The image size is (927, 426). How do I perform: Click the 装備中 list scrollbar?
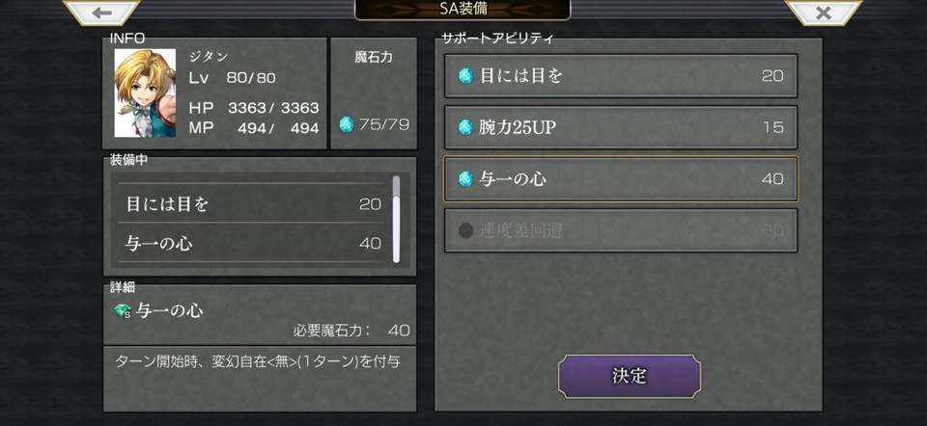[396, 219]
